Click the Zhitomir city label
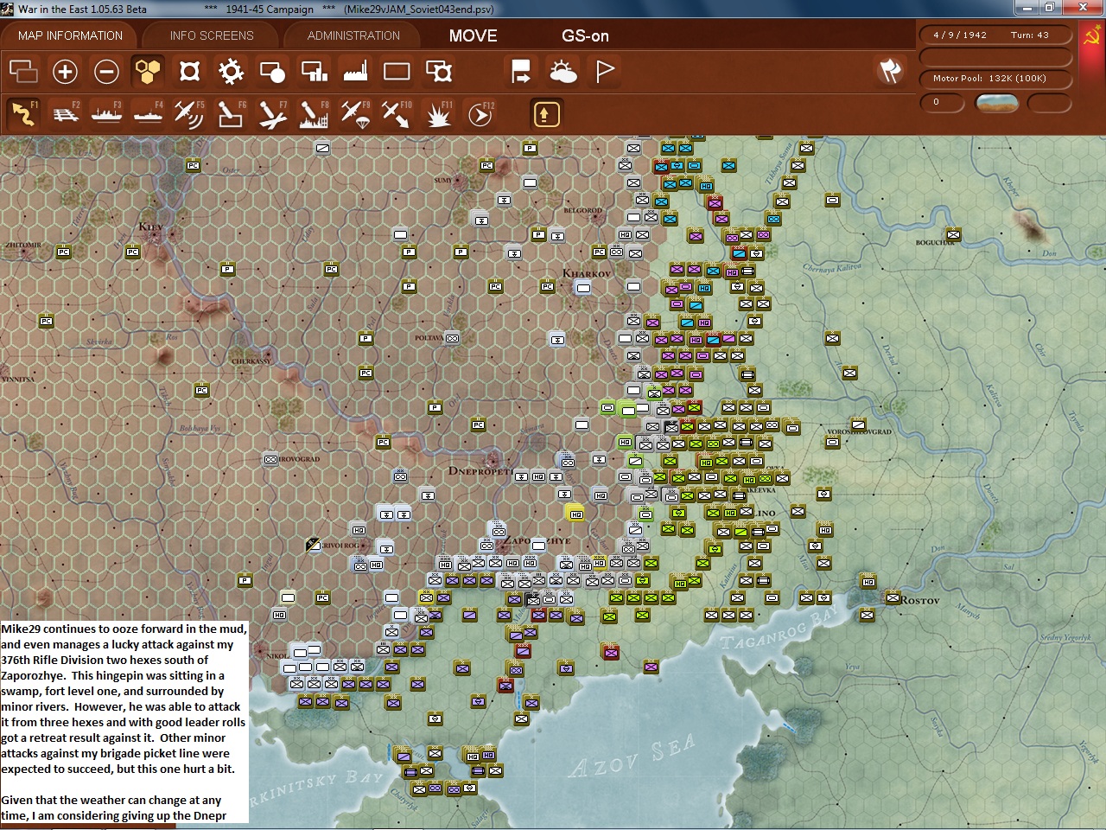The image size is (1106, 830). coord(22,245)
